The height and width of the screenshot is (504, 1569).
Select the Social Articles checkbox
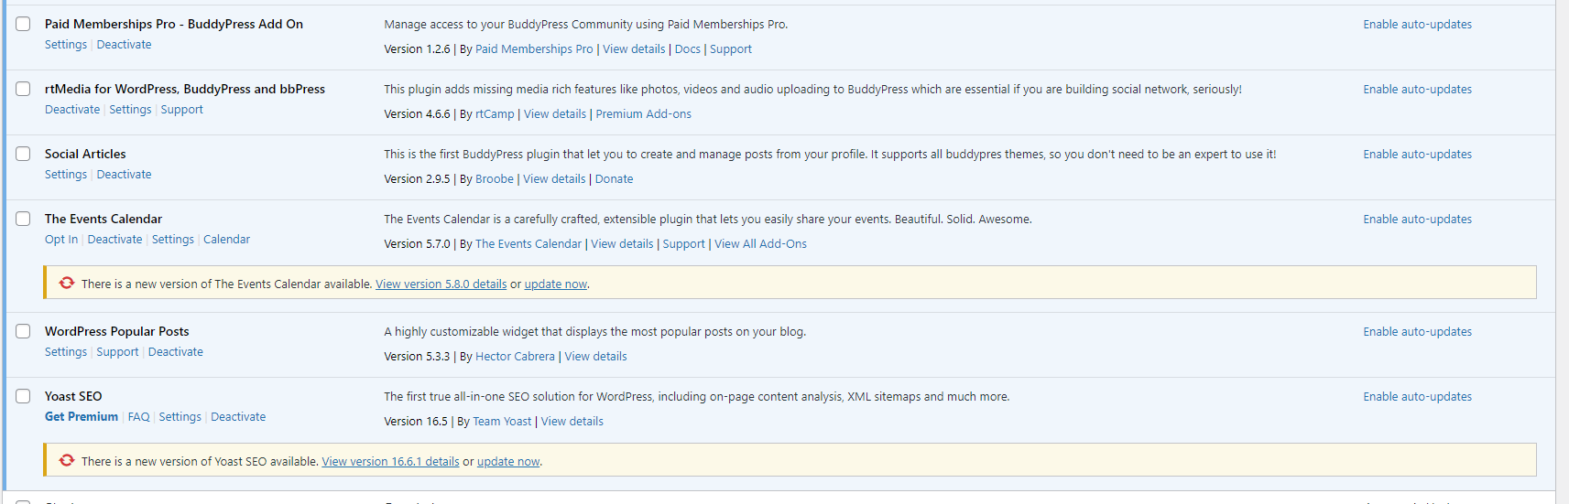click(23, 155)
